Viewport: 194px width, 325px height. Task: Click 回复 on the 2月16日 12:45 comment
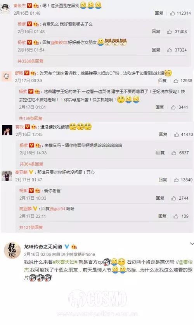click(163, 135)
